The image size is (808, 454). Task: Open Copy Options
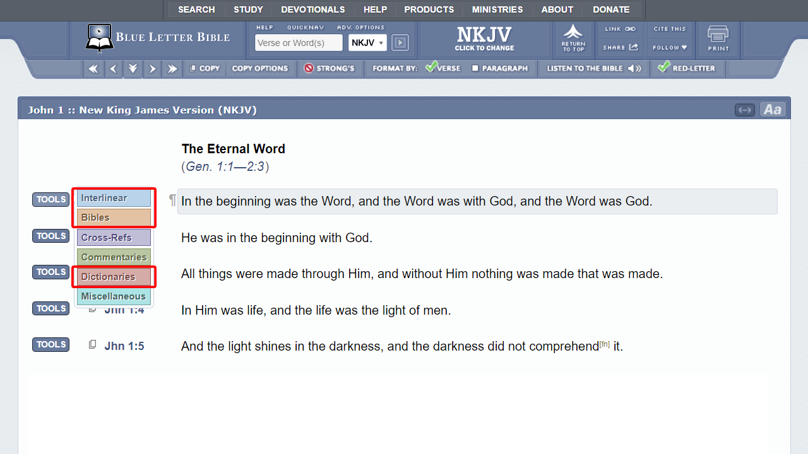260,69
